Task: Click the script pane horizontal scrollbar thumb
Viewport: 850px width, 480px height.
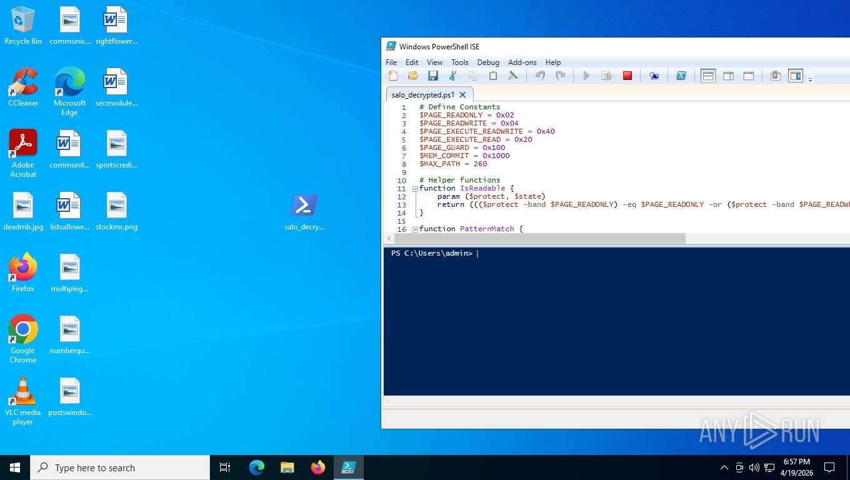Action: (539, 239)
